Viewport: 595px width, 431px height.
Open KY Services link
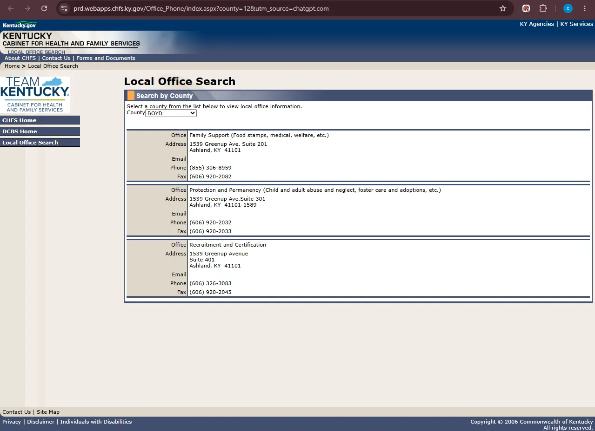pos(576,24)
